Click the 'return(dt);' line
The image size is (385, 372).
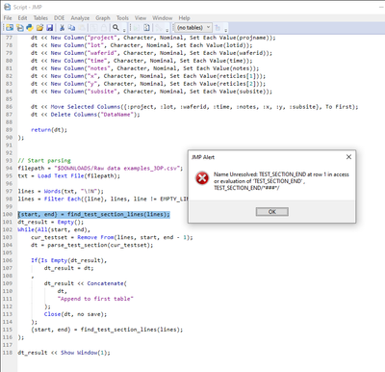pyautogui.click(x=49, y=130)
